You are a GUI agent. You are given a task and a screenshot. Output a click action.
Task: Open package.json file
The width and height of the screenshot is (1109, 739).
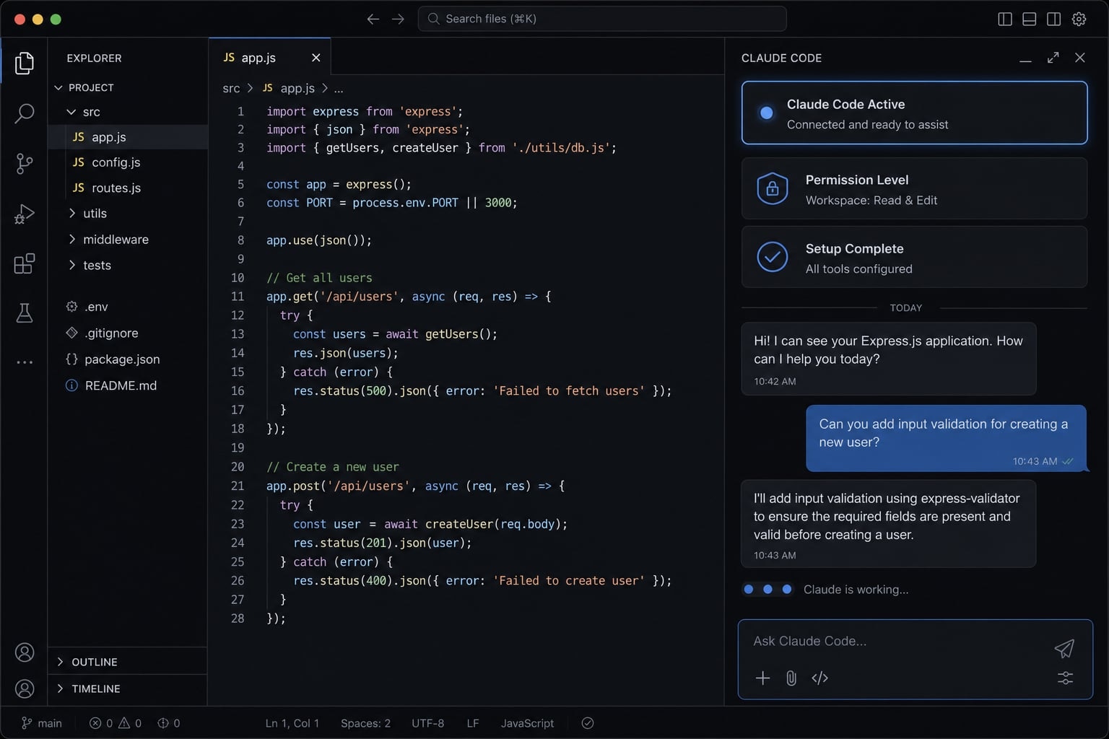pyautogui.click(x=127, y=359)
